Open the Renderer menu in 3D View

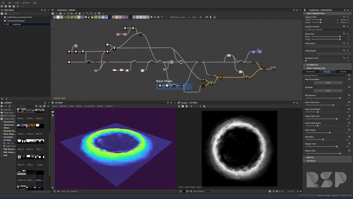109,106
